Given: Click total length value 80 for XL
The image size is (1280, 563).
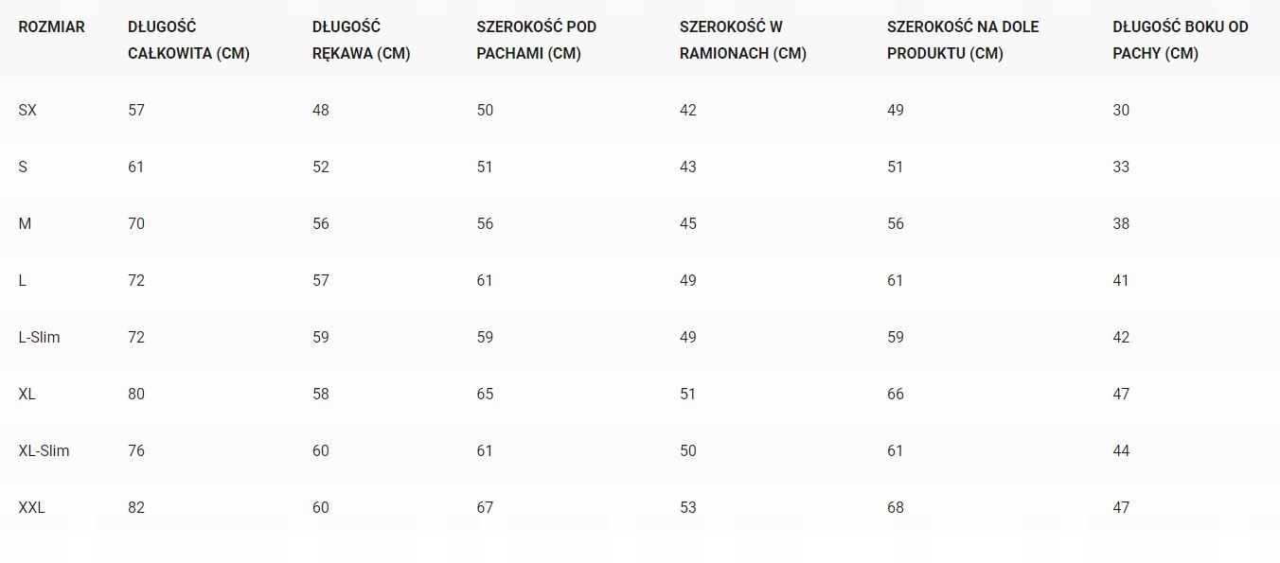Looking at the screenshot, I should click(136, 395).
